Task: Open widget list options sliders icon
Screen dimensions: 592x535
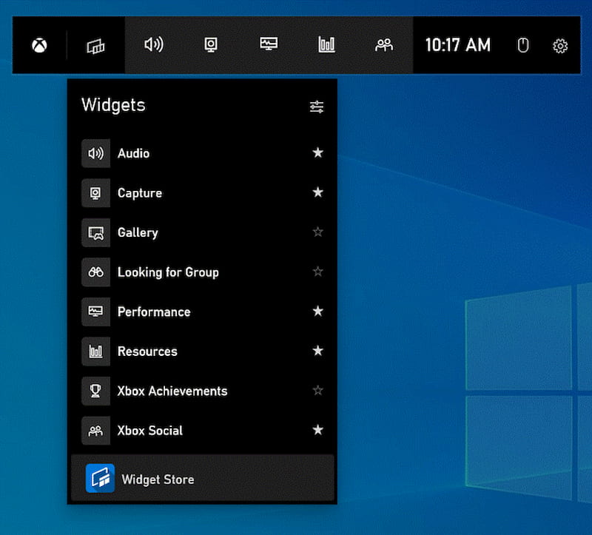Action: click(317, 107)
